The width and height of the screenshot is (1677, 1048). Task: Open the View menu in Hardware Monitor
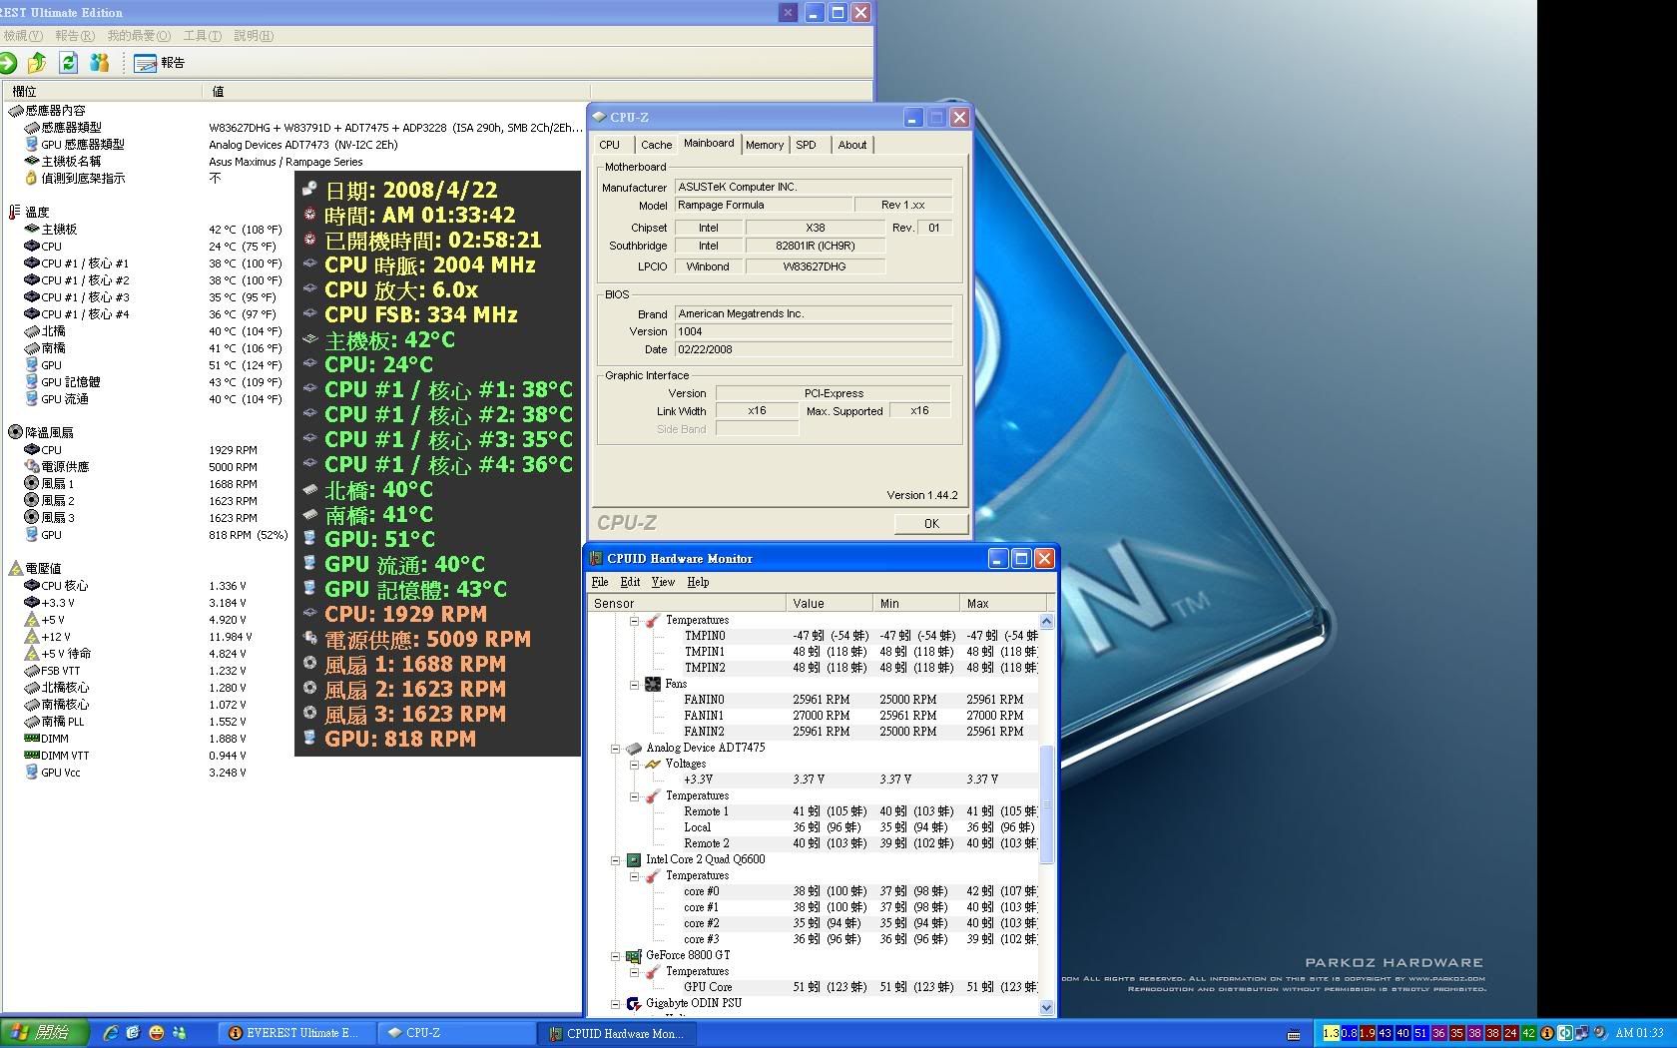(x=663, y=582)
